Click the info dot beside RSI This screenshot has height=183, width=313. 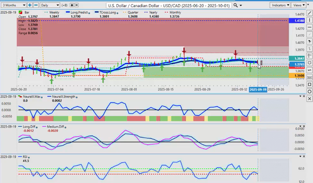pyautogui.click(x=29, y=157)
